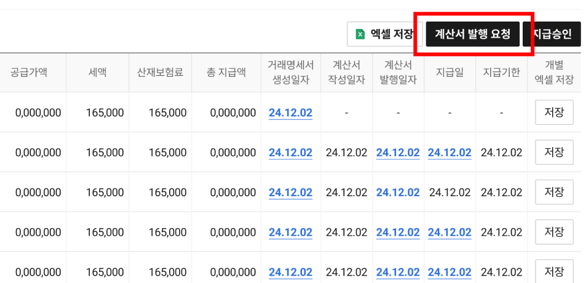Viewport: 586px width, 283px height.
Task: Click the first row's 산재보험료 value 165,000
Action: [x=168, y=113]
